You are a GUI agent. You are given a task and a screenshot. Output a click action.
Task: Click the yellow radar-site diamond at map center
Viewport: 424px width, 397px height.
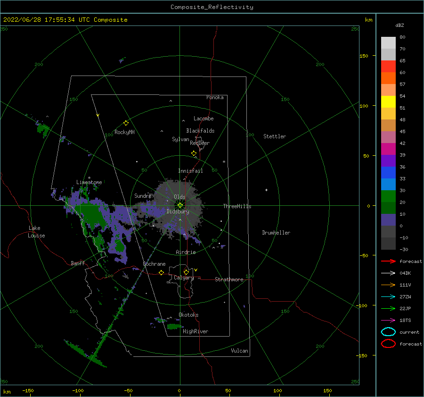pyautogui.click(x=180, y=205)
